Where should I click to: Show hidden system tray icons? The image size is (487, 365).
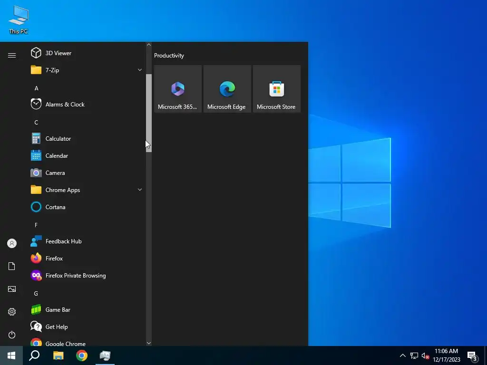402,355
